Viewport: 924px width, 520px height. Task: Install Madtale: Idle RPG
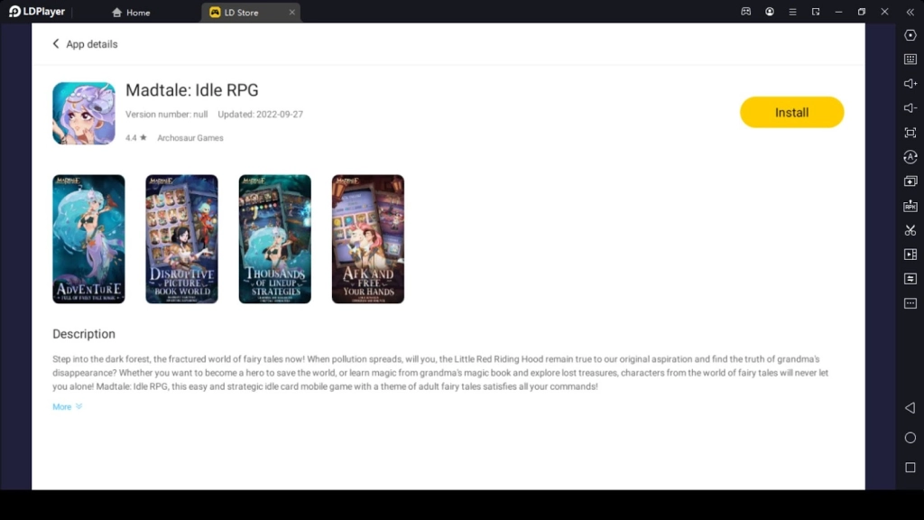(791, 112)
